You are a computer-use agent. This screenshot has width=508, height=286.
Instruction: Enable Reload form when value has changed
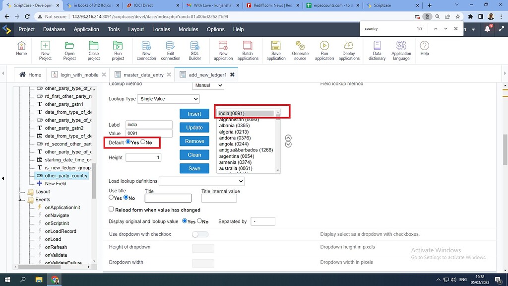point(111,209)
